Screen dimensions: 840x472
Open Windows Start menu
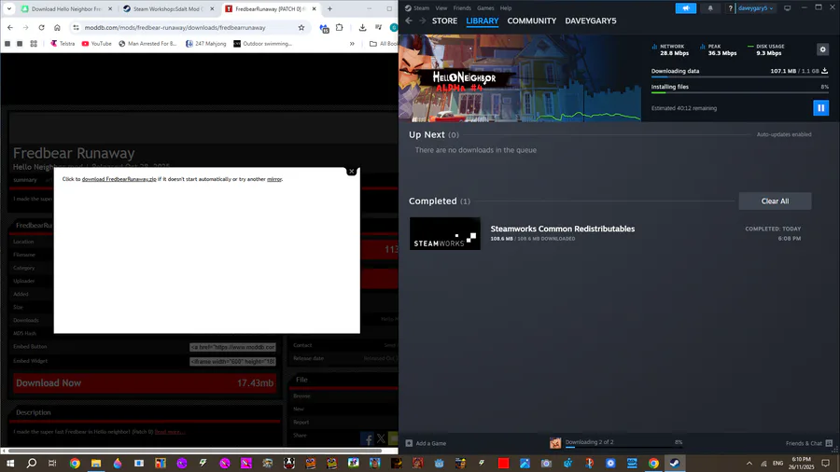tap(9, 463)
